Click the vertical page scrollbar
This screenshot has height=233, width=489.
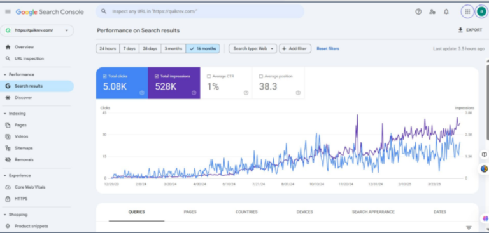[x=487, y=103]
